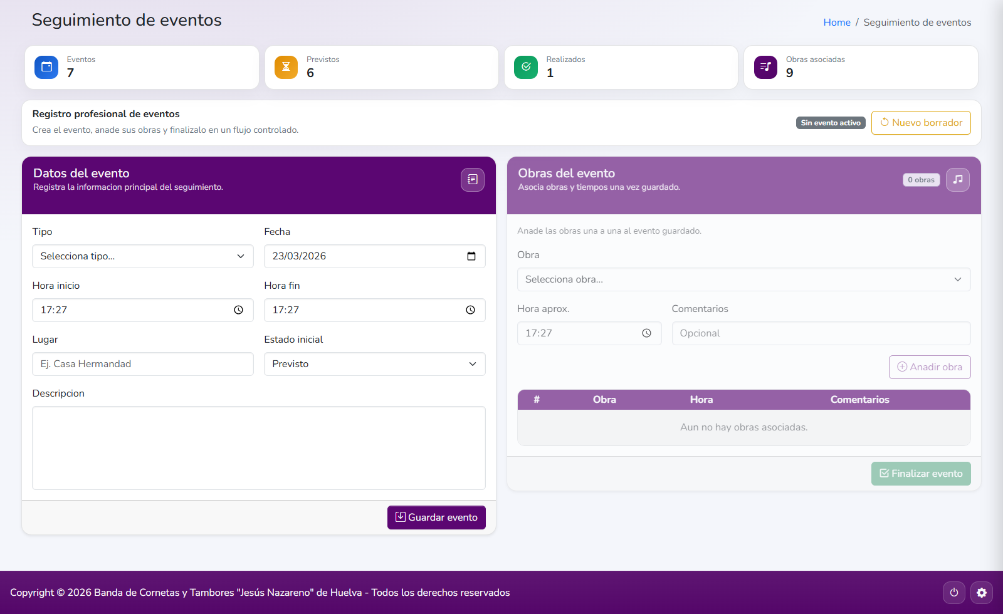The image size is (1003, 614).
Task: Click the Nuevo borrador button
Action: pyautogui.click(x=920, y=123)
